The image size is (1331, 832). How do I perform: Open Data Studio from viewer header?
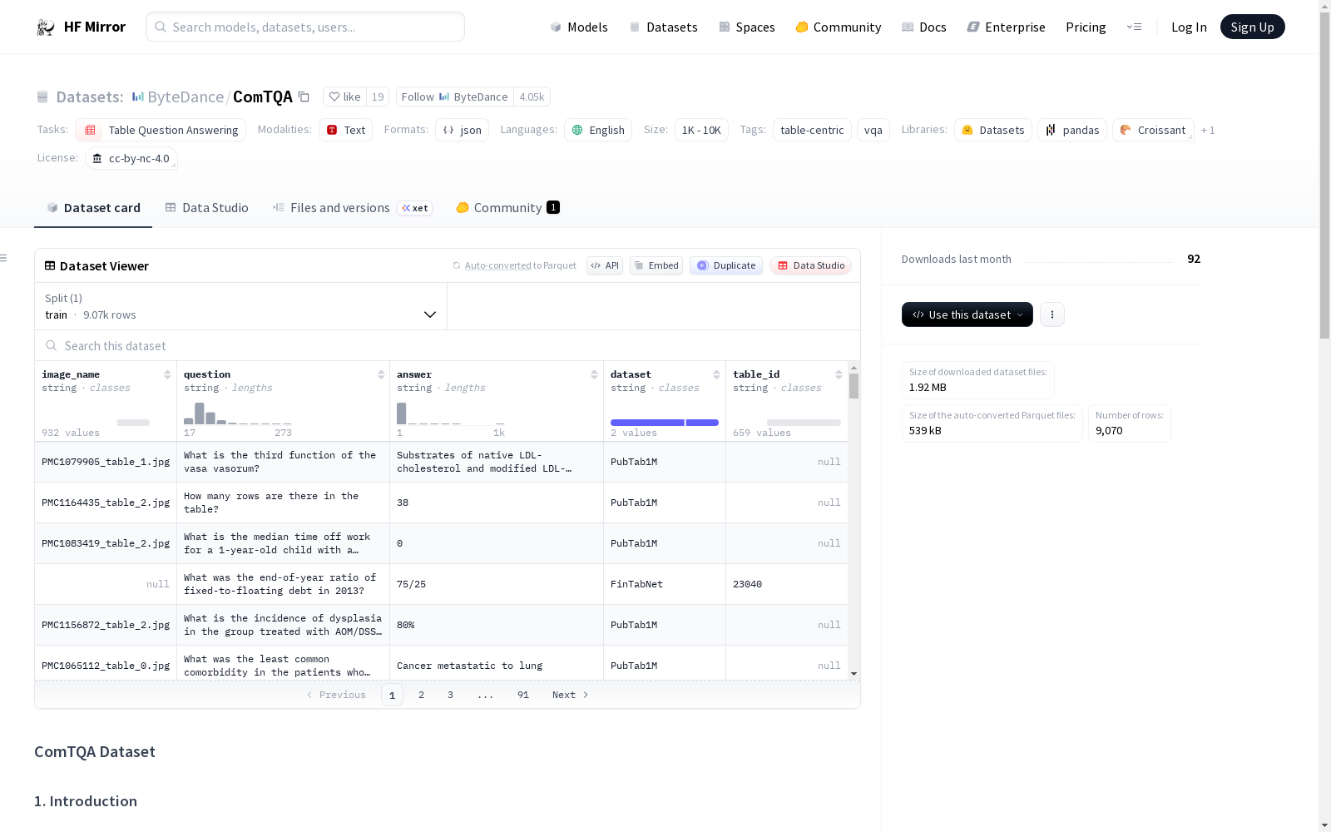pyautogui.click(x=811, y=265)
